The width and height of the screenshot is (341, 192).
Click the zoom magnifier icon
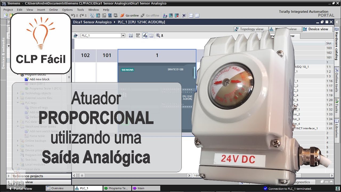158,35
